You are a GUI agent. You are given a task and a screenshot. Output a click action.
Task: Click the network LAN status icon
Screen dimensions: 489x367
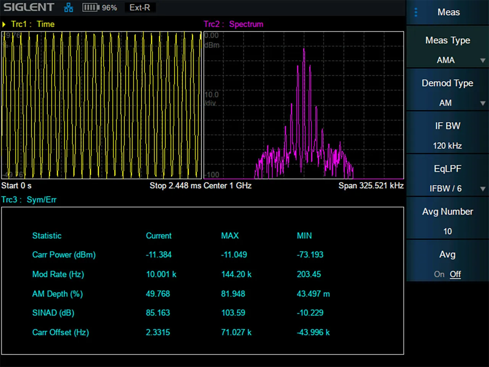(68, 8)
